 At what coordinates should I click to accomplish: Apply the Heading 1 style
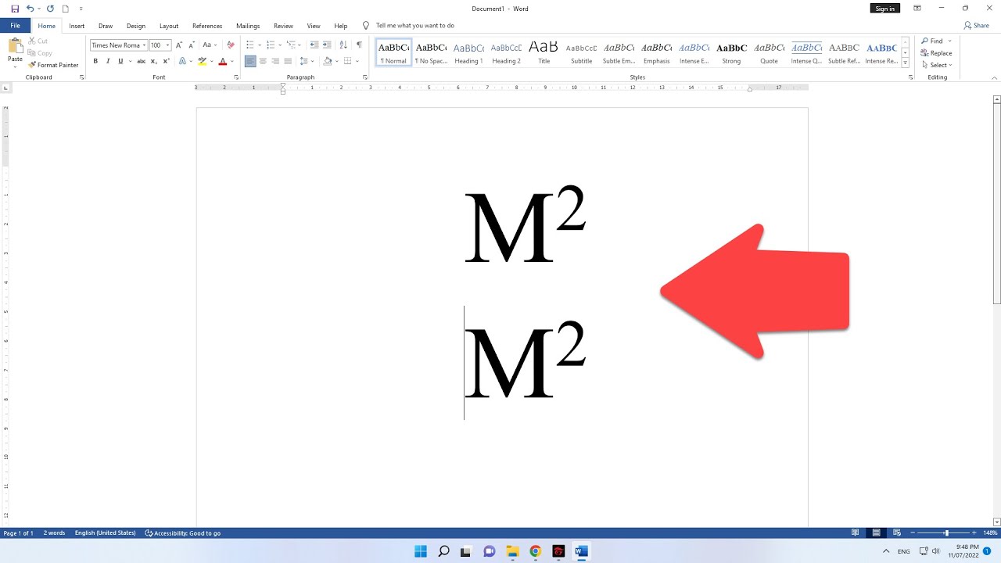pyautogui.click(x=468, y=52)
